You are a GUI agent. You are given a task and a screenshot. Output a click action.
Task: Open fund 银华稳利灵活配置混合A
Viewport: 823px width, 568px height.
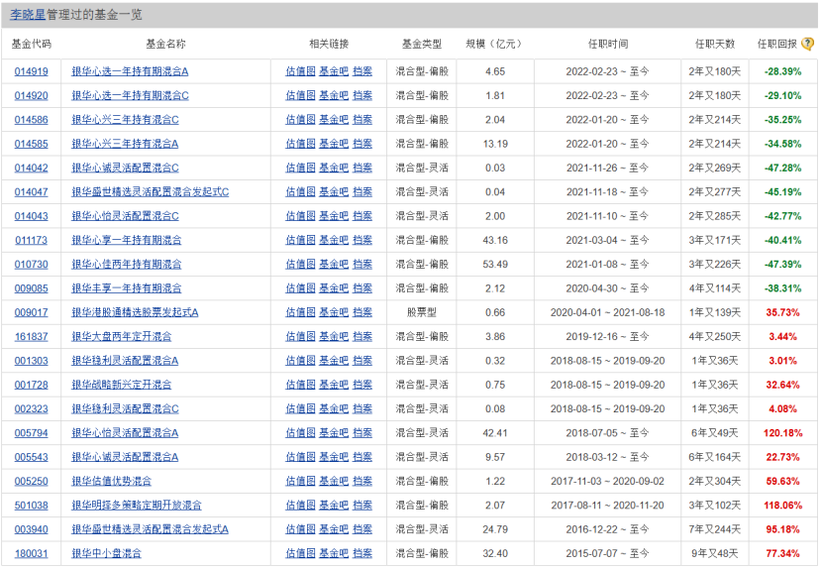[x=125, y=361]
